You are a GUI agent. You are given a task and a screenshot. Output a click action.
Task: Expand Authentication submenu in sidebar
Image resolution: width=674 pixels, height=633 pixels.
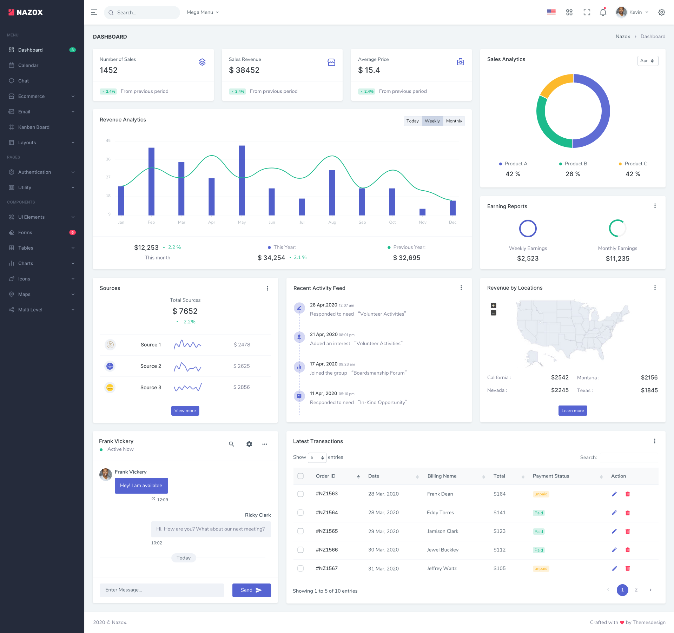(42, 172)
